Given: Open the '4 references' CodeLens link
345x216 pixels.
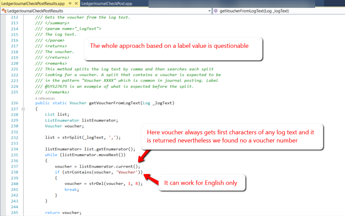Looking at the screenshot, I should point(45,98).
